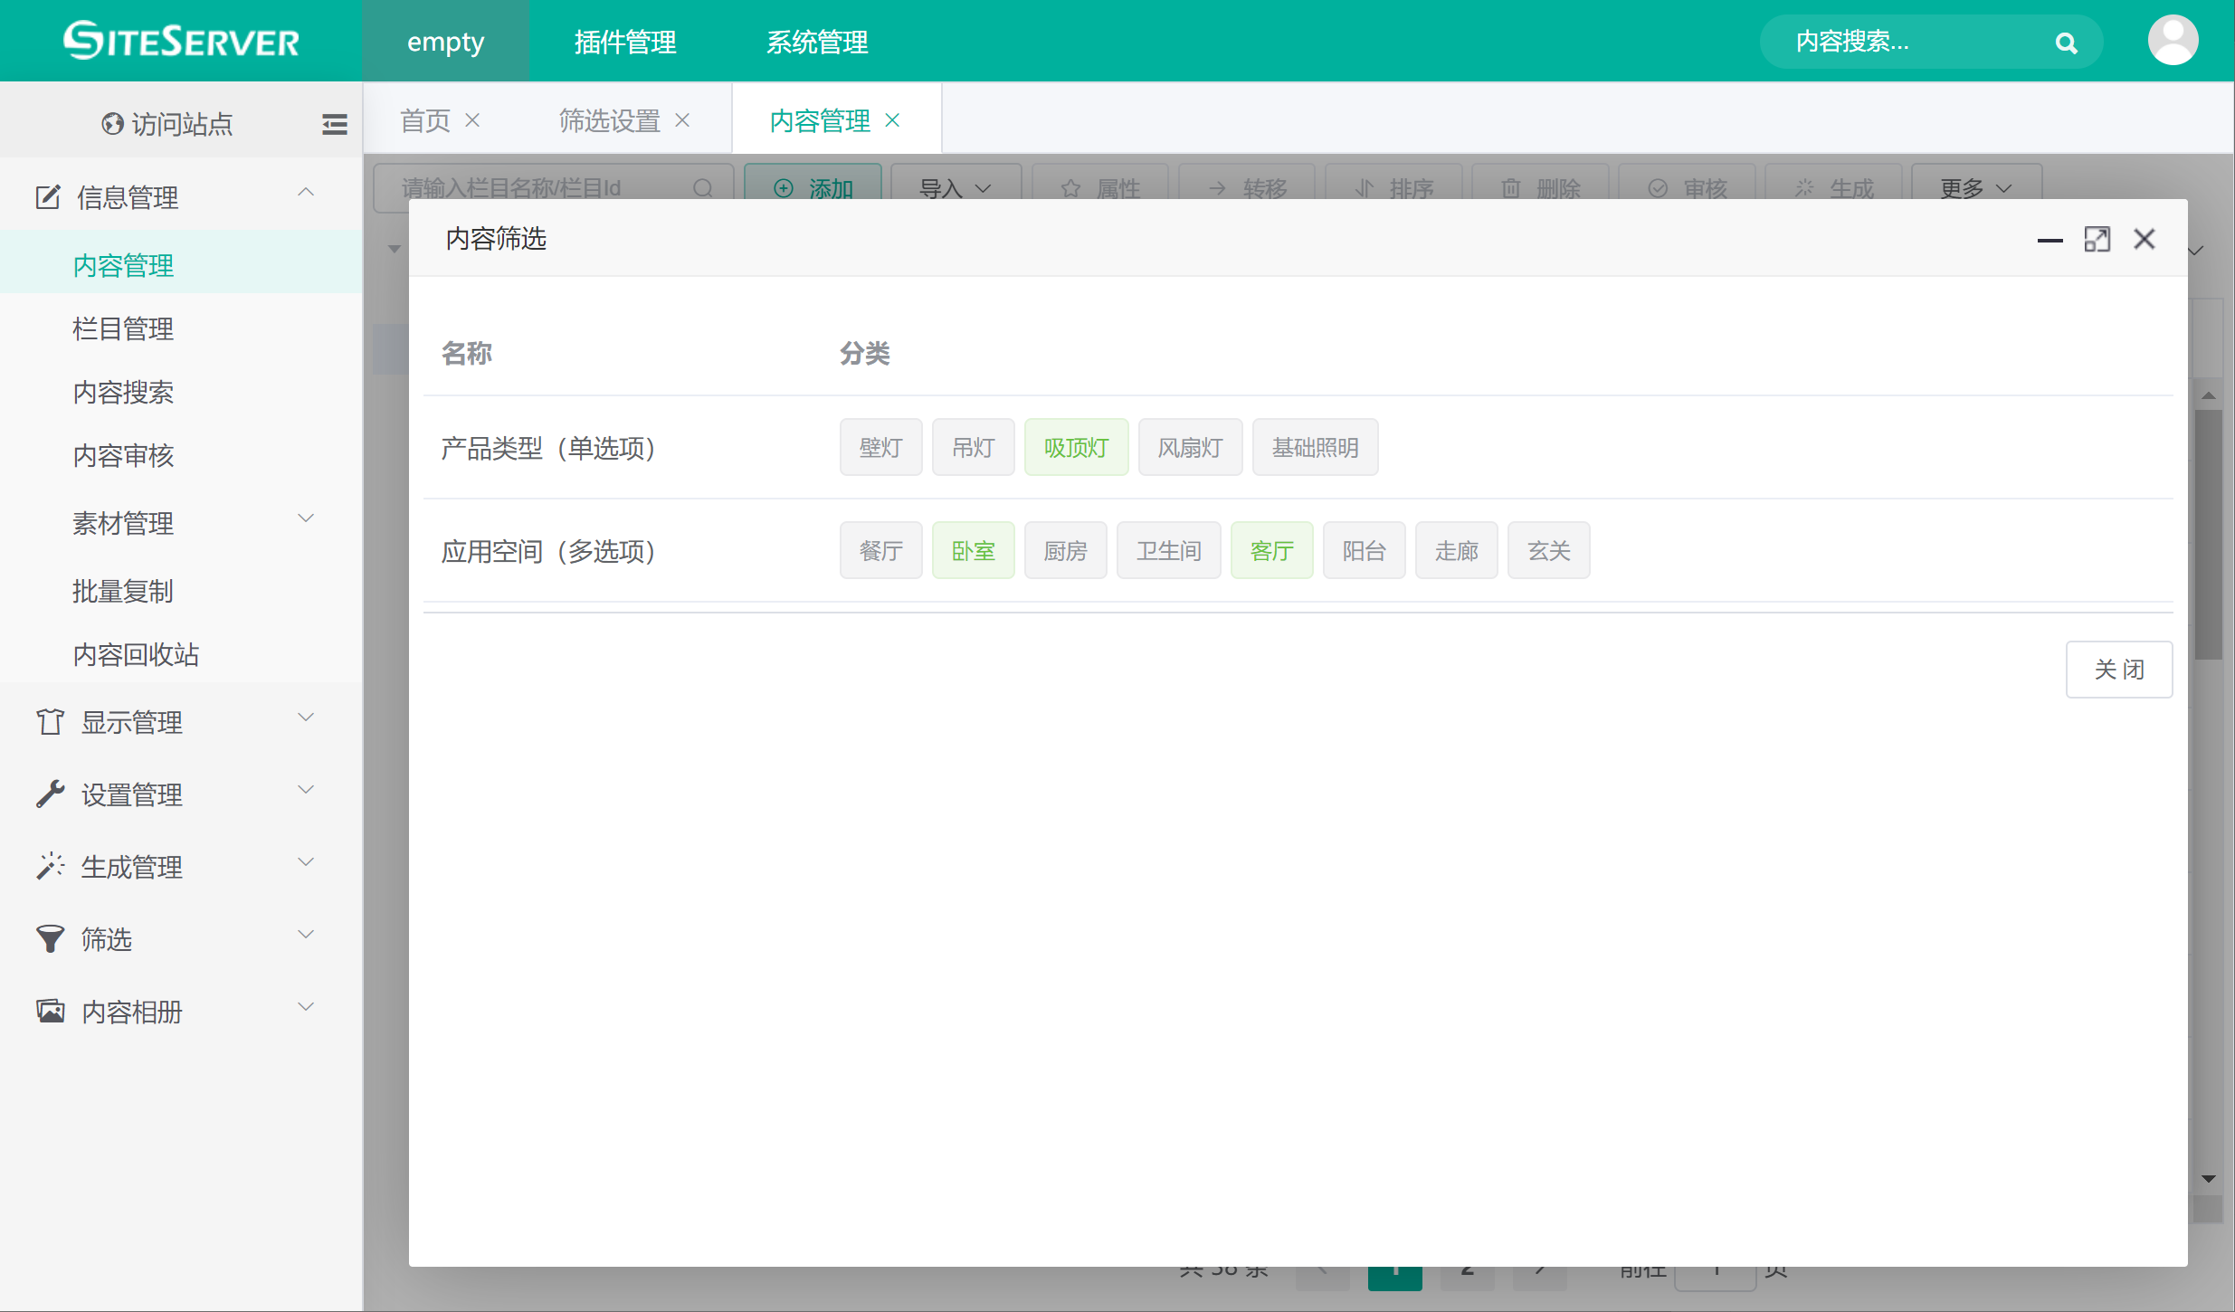Toggle the sidebar collapse hamburger icon
This screenshot has height=1312, width=2235.
pos(334,124)
